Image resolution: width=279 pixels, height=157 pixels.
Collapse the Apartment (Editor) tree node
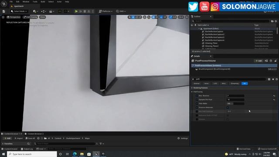[199, 29]
